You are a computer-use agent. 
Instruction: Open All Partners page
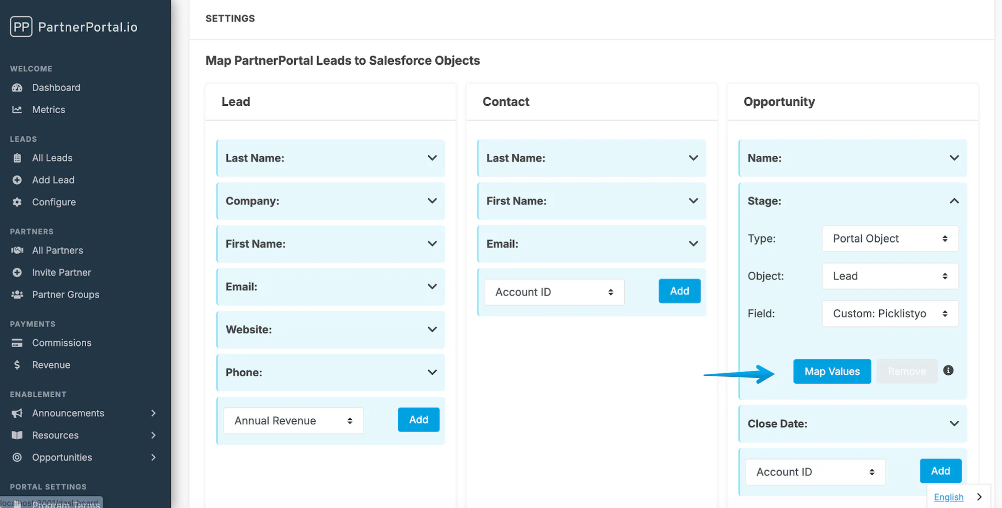pos(58,250)
